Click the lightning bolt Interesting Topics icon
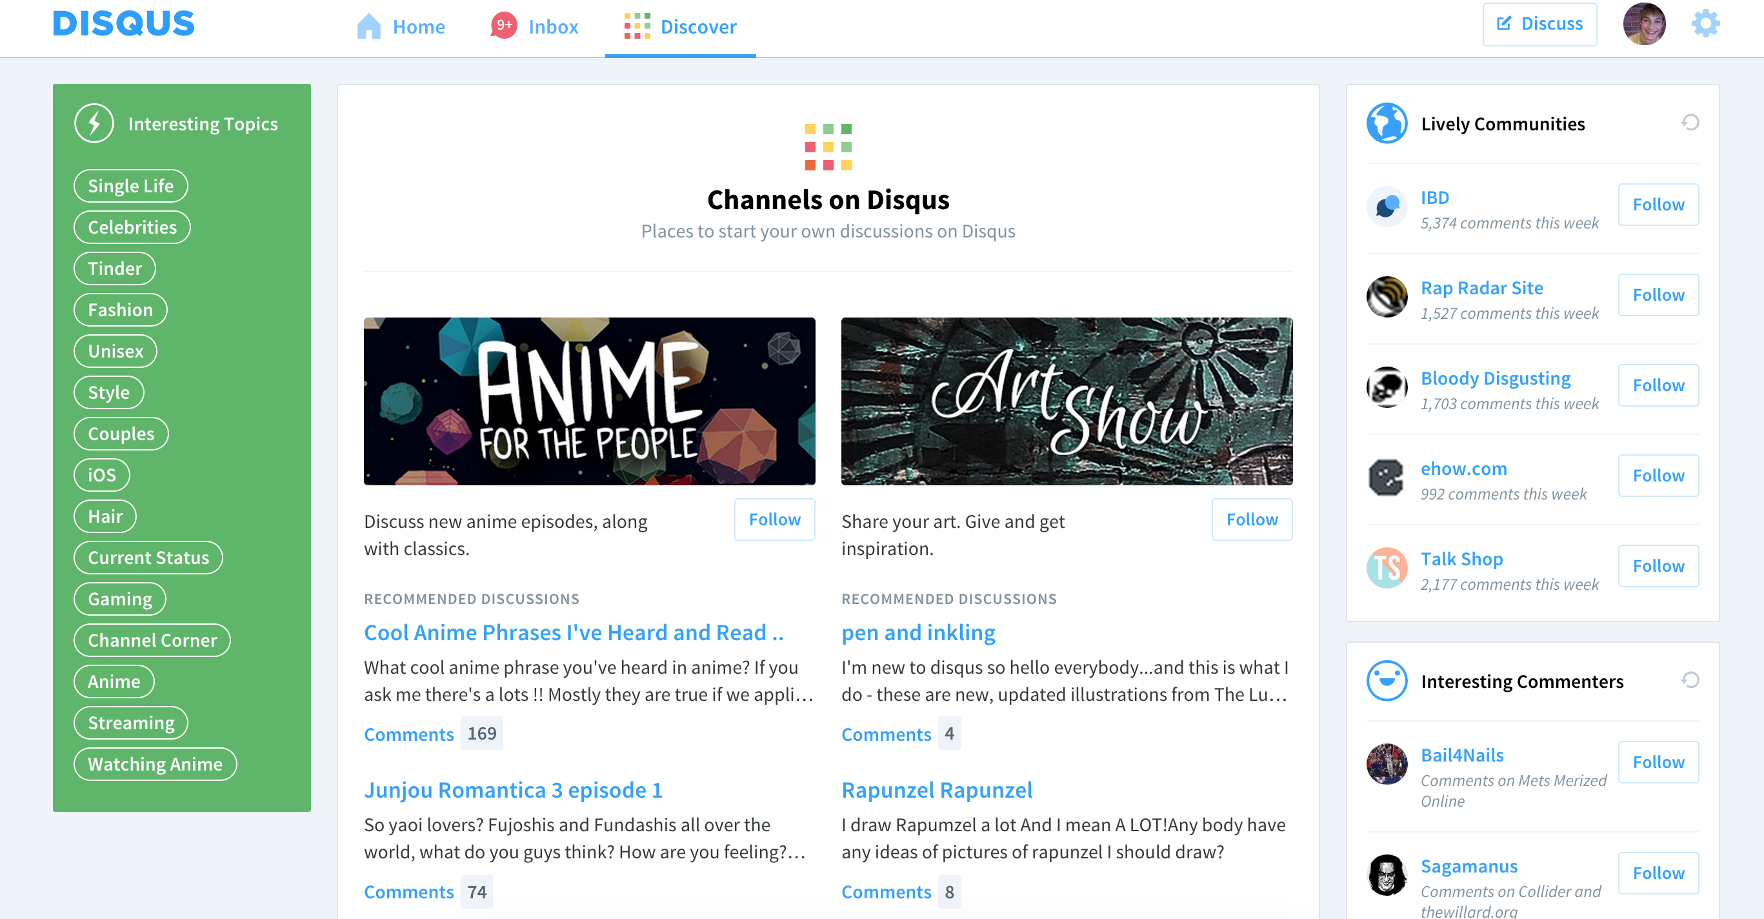 [94, 123]
